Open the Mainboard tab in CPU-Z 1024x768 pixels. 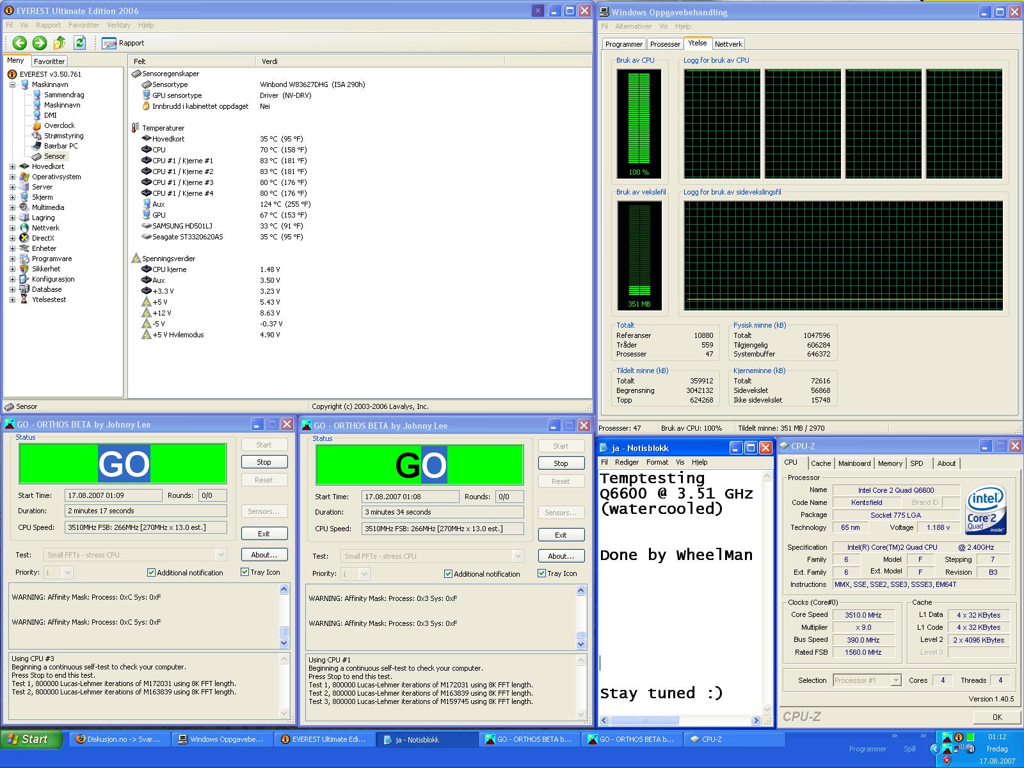854,463
